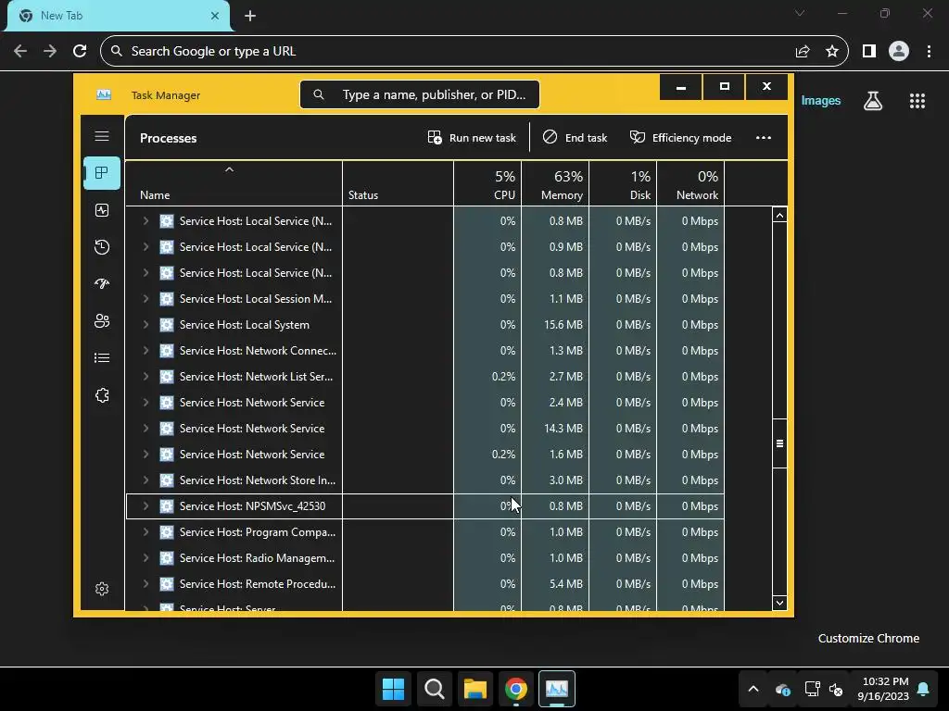Expand Service Host: Network List Ser... row
Viewport: 949px width, 711px height.
(x=146, y=376)
